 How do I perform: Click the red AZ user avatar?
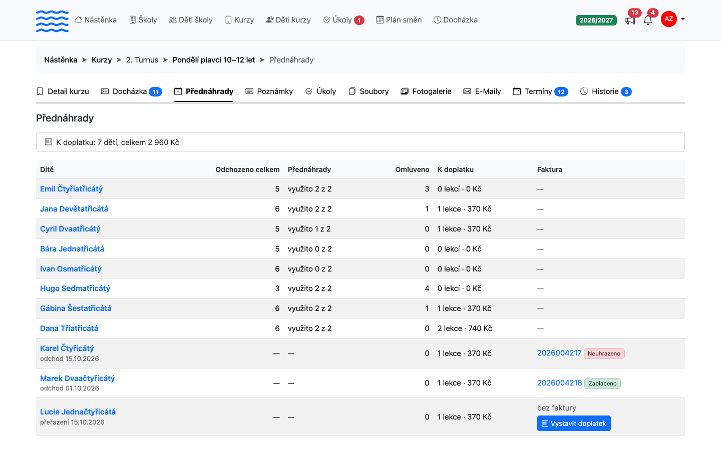point(669,19)
